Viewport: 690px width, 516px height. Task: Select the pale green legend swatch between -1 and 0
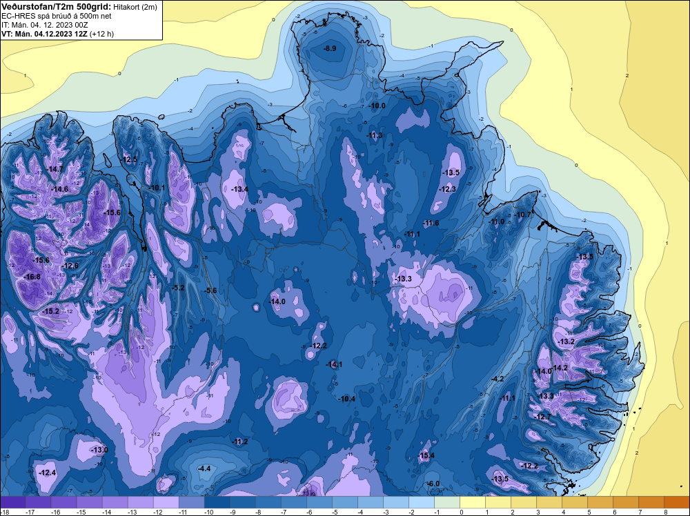coord(447,502)
